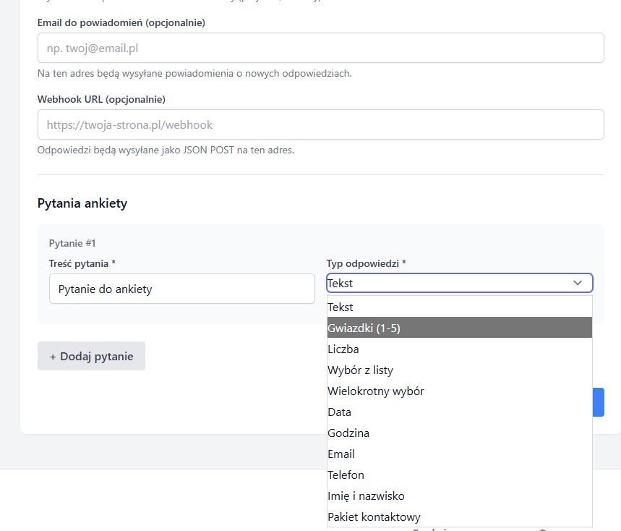Select Wybór z listy option
This screenshot has width=621, height=531.
[x=459, y=370]
